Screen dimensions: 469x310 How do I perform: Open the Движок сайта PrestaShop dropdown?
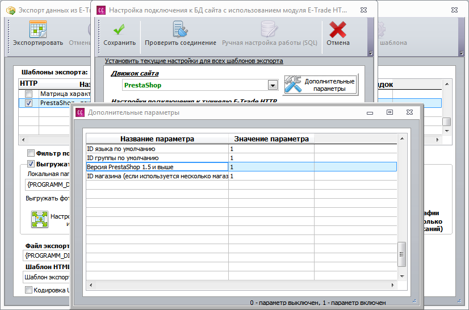coord(273,85)
